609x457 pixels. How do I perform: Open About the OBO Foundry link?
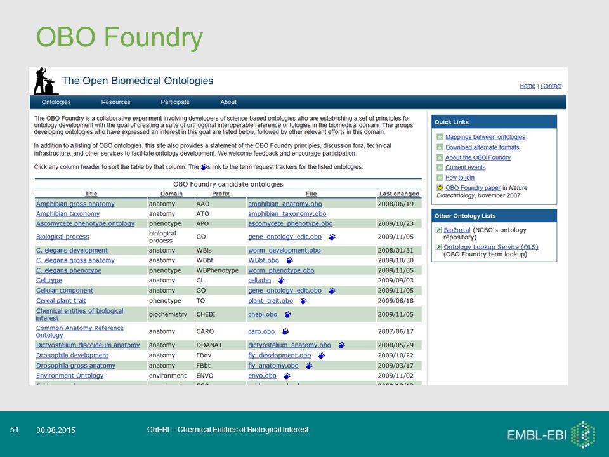(478, 157)
